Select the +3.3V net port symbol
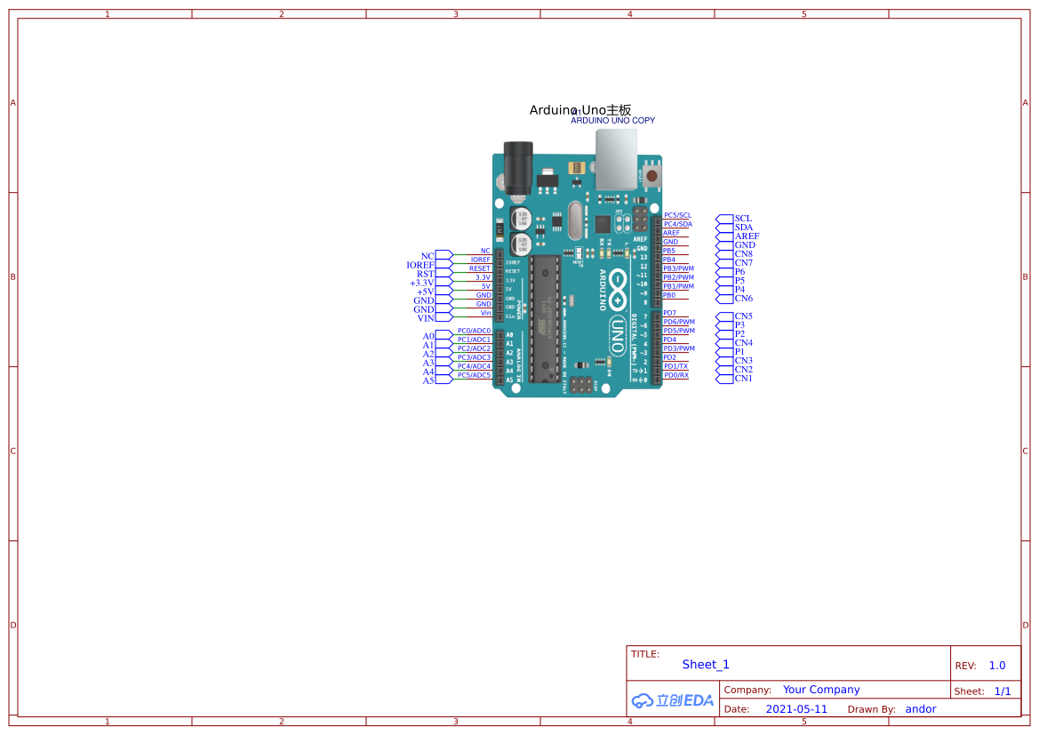The height and width of the screenshot is (735, 1039). (444, 283)
